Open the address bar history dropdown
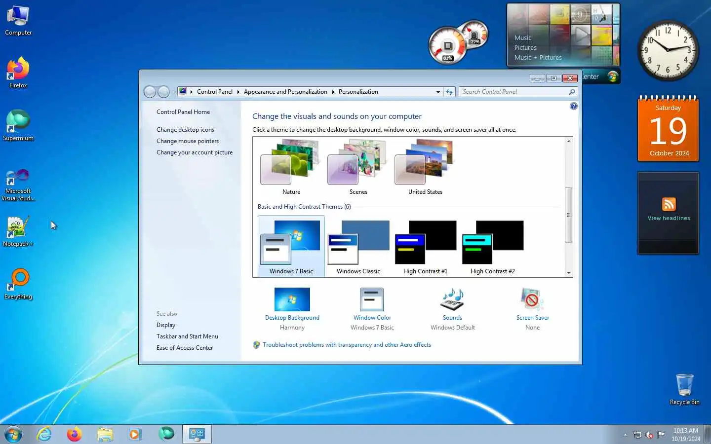Viewport: 711px width, 444px height. (x=438, y=92)
